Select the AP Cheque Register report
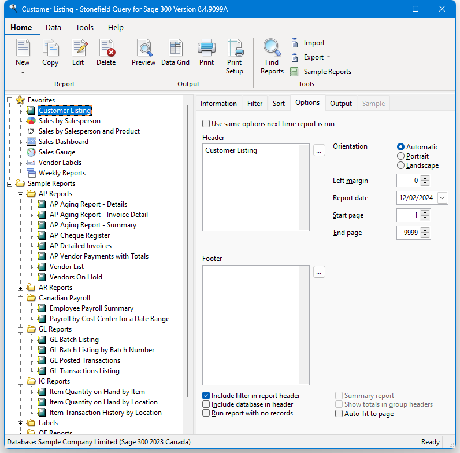The height and width of the screenshot is (453, 460). [x=80, y=235]
